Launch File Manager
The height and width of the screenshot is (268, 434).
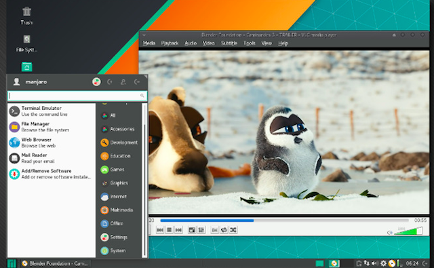tap(52, 127)
